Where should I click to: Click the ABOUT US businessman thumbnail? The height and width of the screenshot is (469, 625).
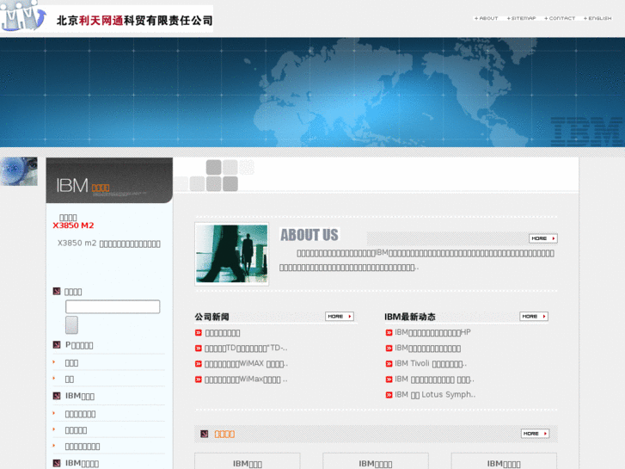click(231, 254)
